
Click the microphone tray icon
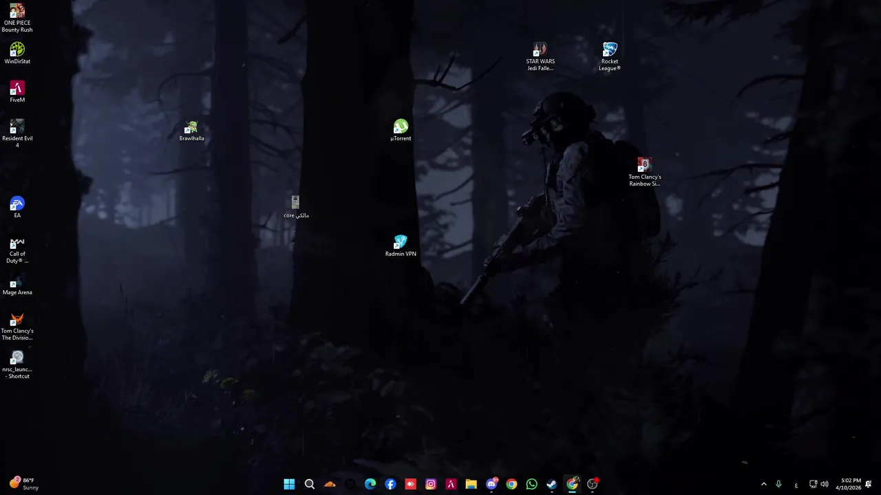point(778,484)
